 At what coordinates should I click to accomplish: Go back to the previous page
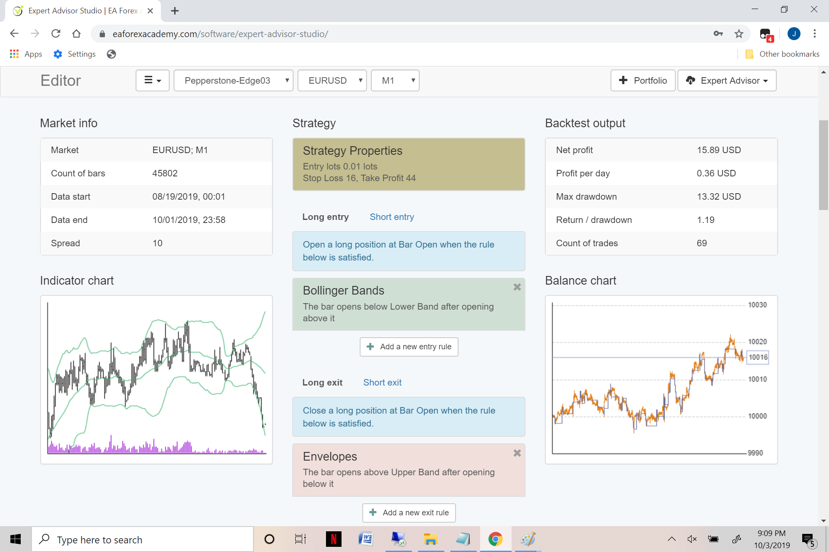tap(14, 34)
